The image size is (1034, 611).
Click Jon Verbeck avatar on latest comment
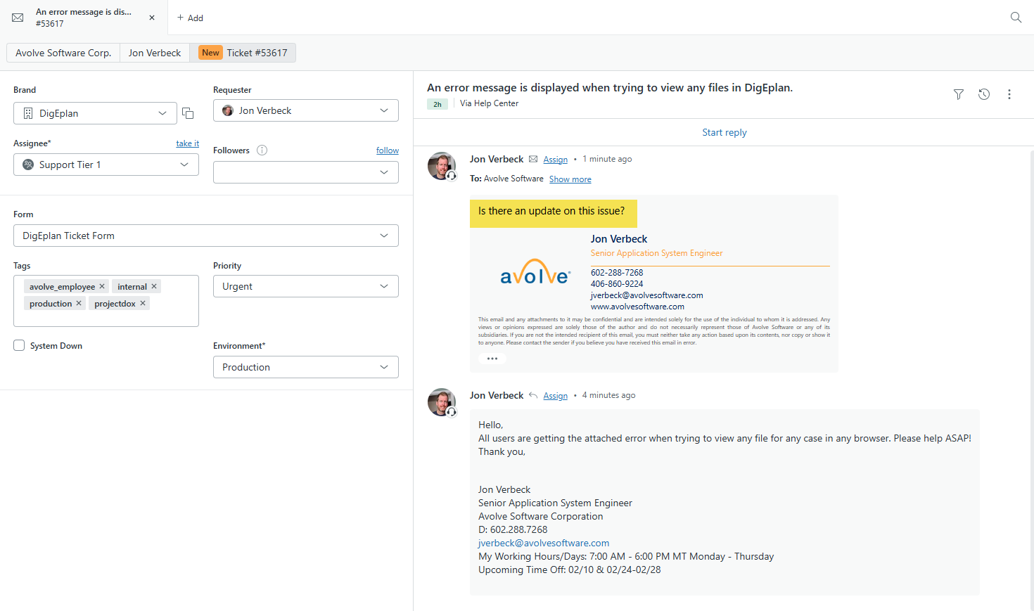click(442, 166)
